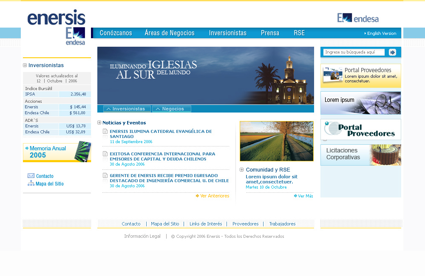Click the Contacto envelope icon
The width and height of the screenshot is (425, 276).
[31, 176]
